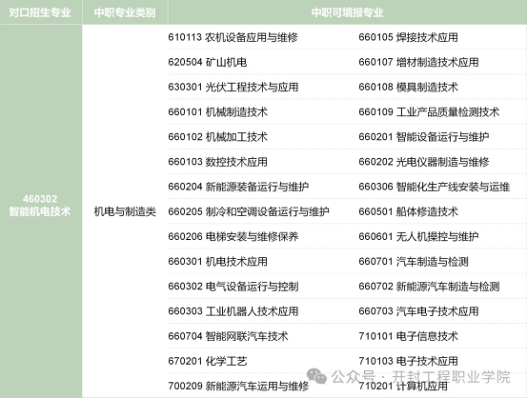Select 660701 汽车制造与检测
Viewport: 527px width, 398px height.
[414, 261]
